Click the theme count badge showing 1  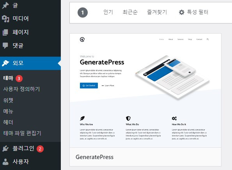pos(83,13)
